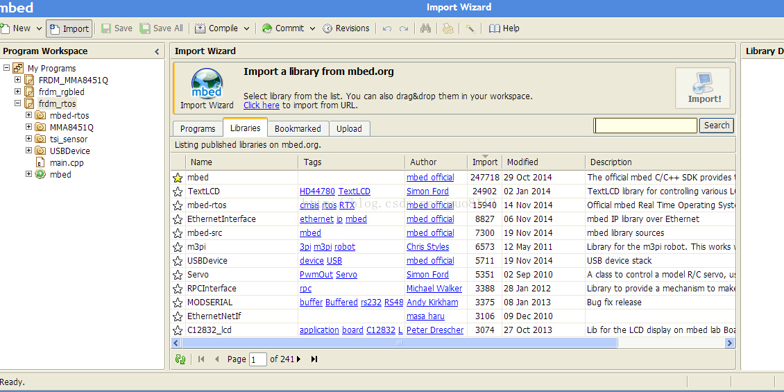Viewport: 784px width, 392px height.
Task: Switch to the Bookmarked tab
Action: (298, 128)
